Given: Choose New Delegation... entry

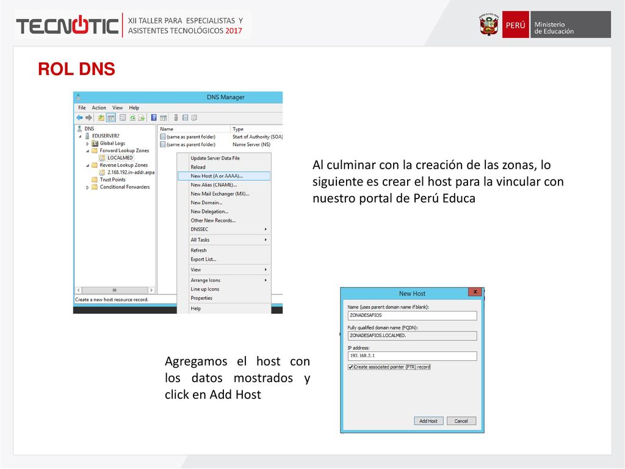Looking at the screenshot, I should pyautogui.click(x=224, y=212).
